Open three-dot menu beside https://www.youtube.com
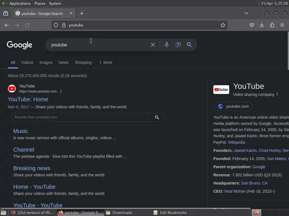This screenshot has width=289, height=216. coord(61,91)
